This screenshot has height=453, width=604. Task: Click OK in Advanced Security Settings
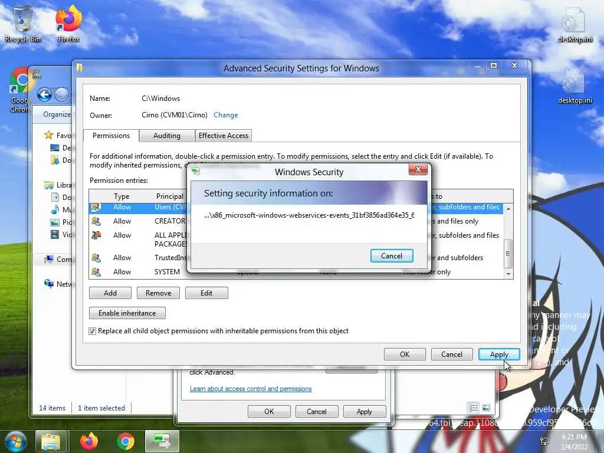(x=405, y=354)
